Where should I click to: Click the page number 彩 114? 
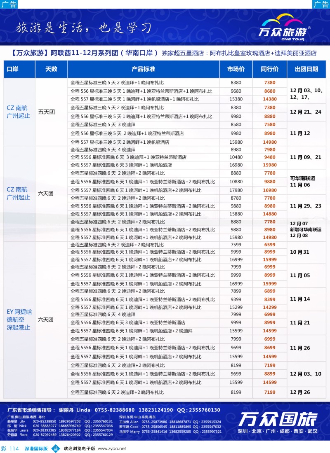10,448
